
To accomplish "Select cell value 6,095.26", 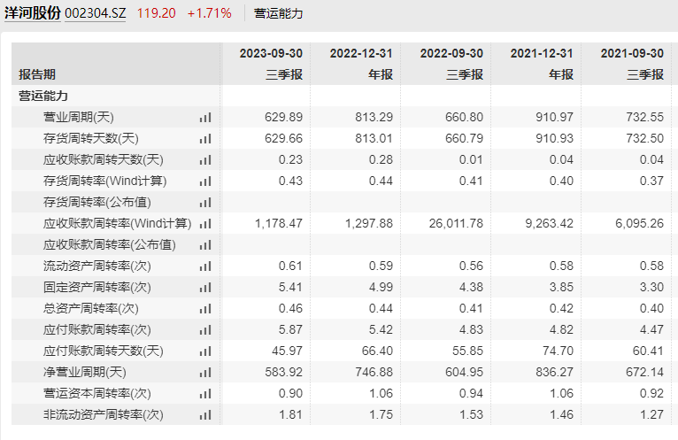I will click(x=640, y=224).
